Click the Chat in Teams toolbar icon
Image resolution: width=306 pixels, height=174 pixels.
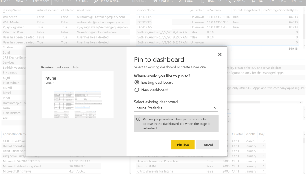155,1
